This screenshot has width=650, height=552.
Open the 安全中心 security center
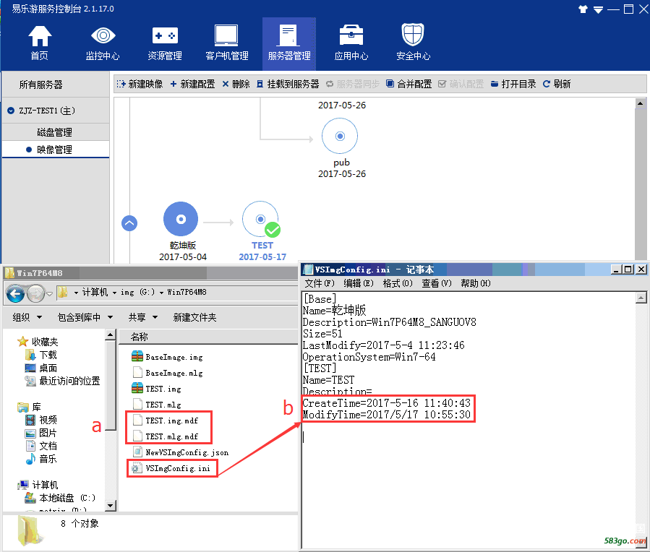coord(413,43)
